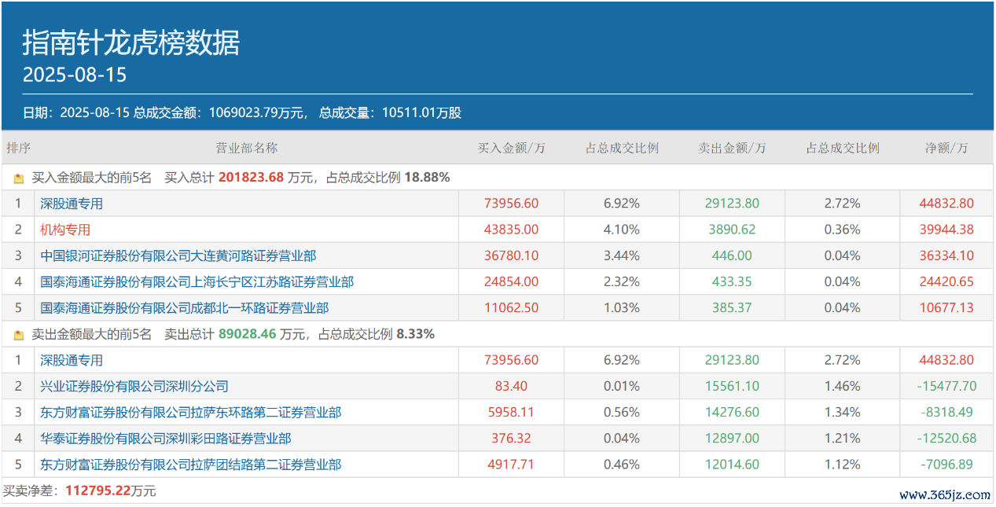Open 国泰海通证券上海长宁区江苏路证券营业部 link

coord(197,281)
